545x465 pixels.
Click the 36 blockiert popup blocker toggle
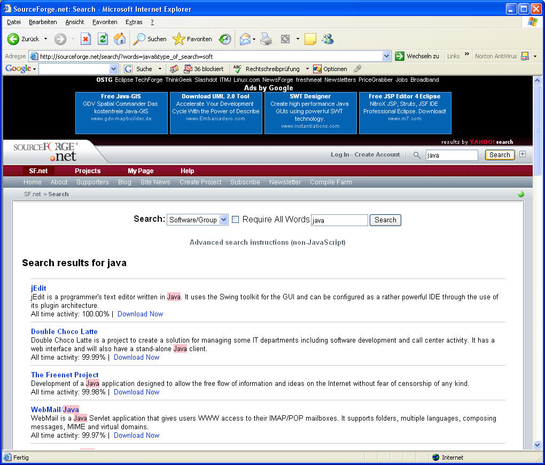pyautogui.click(x=204, y=69)
